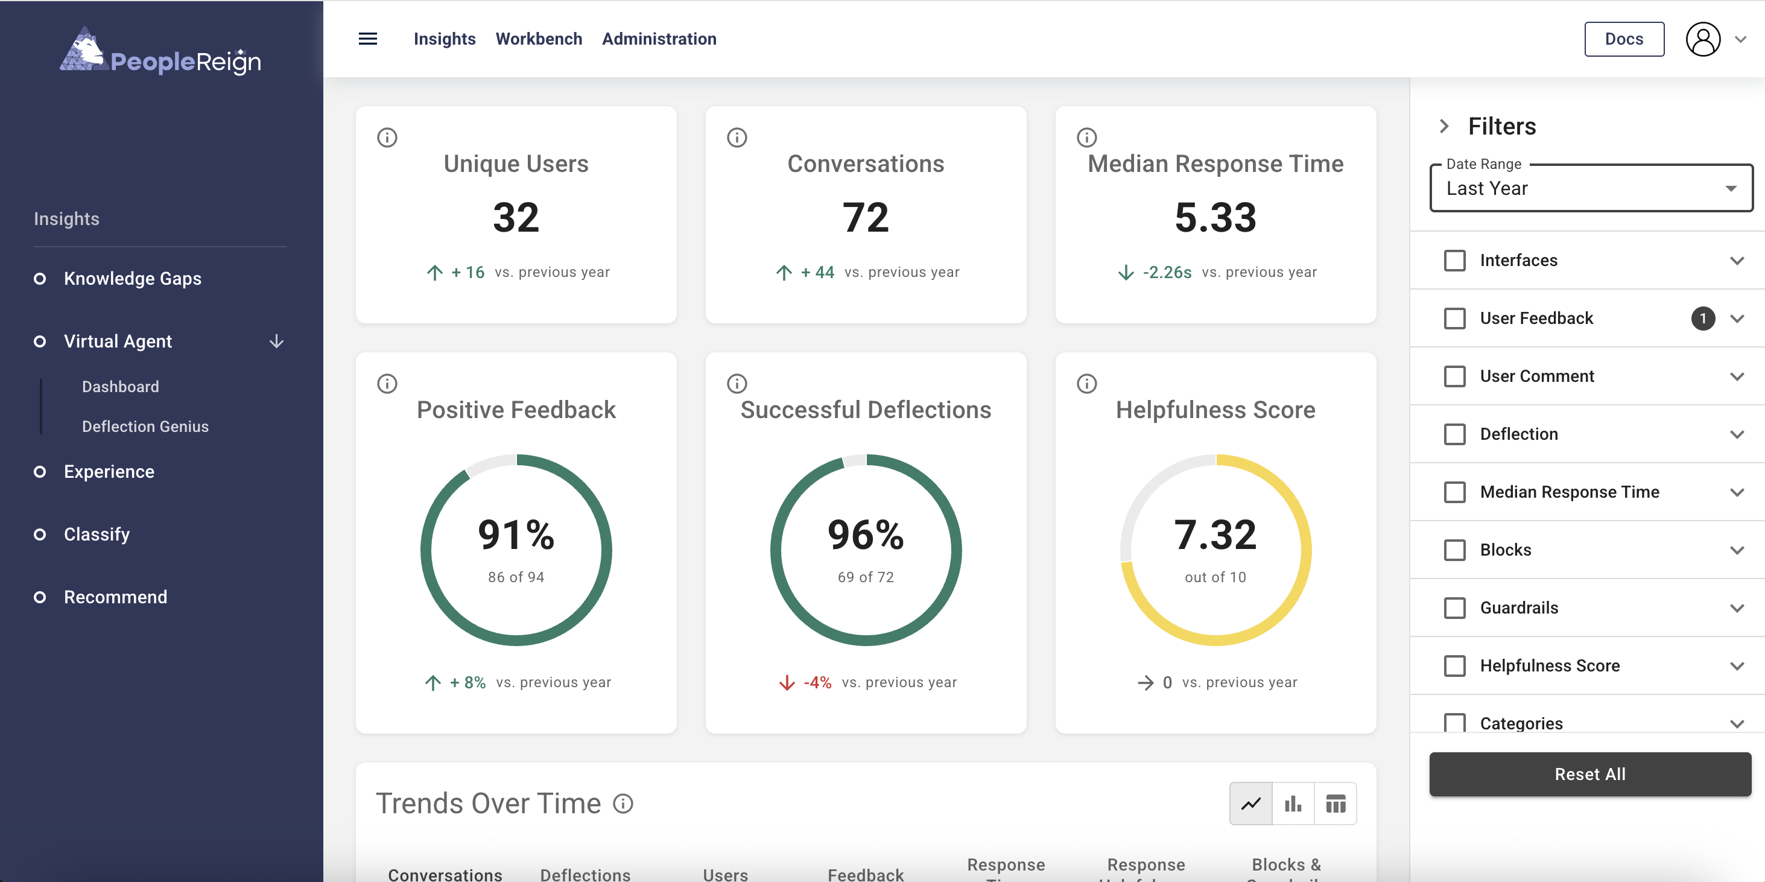Image resolution: width=1765 pixels, height=882 pixels.
Task: Click the Positive Feedback donut chart
Action: (x=516, y=548)
